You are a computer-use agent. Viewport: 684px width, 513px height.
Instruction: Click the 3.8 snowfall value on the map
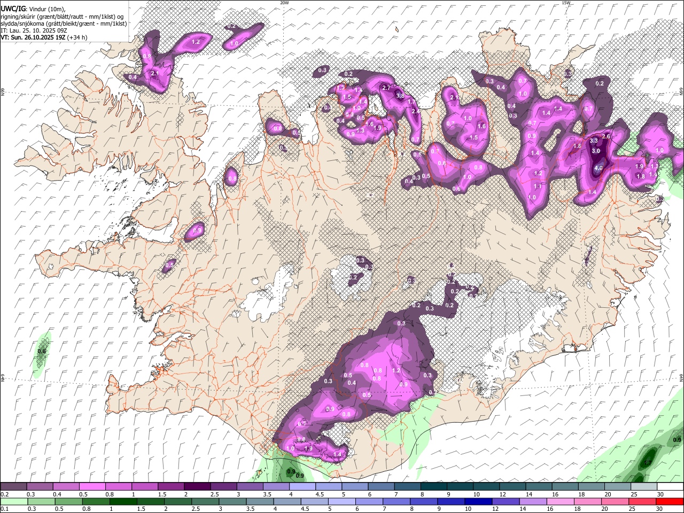point(400,96)
